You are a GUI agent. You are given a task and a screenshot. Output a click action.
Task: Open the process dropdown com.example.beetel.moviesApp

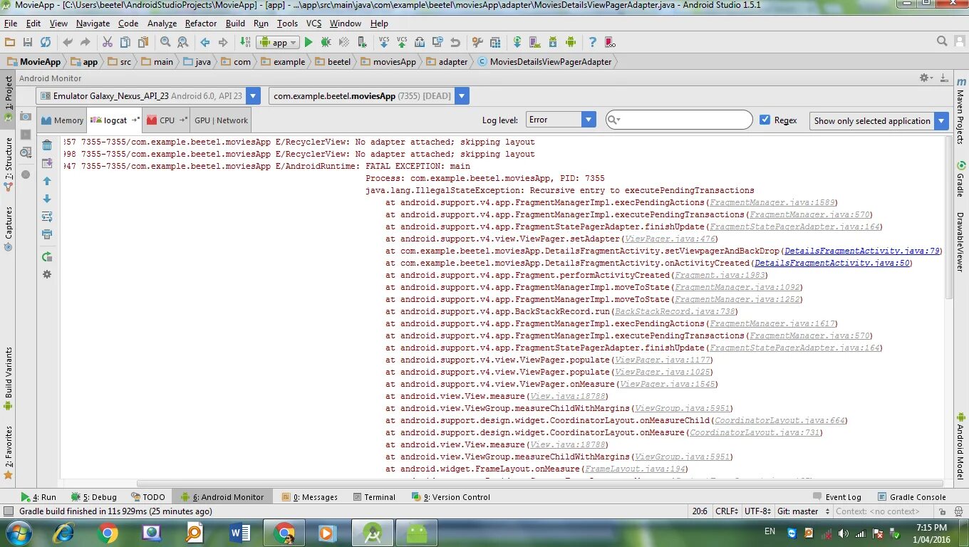[369, 96]
